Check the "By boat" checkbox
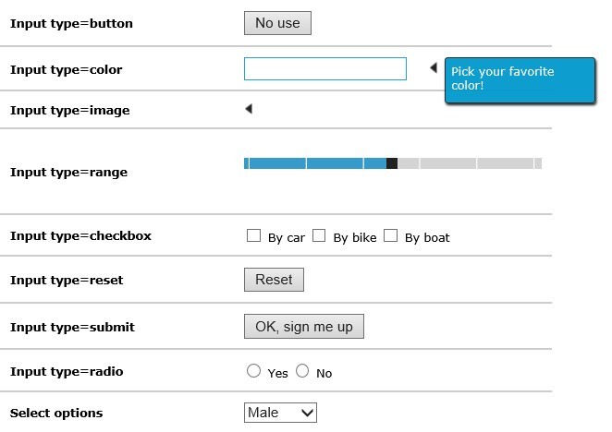 click(x=390, y=235)
